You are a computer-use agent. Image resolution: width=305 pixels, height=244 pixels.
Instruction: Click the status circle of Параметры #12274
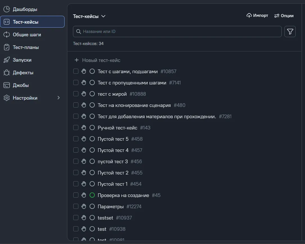[92, 206]
